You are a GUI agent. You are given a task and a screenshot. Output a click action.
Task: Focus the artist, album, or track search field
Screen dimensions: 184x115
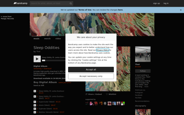pos(52,3)
